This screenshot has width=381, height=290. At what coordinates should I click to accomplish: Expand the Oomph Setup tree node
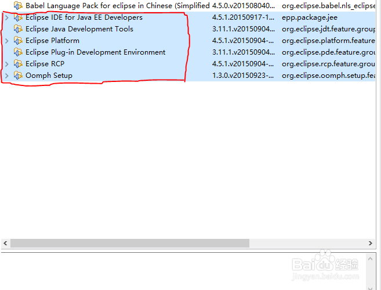point(7,76)
